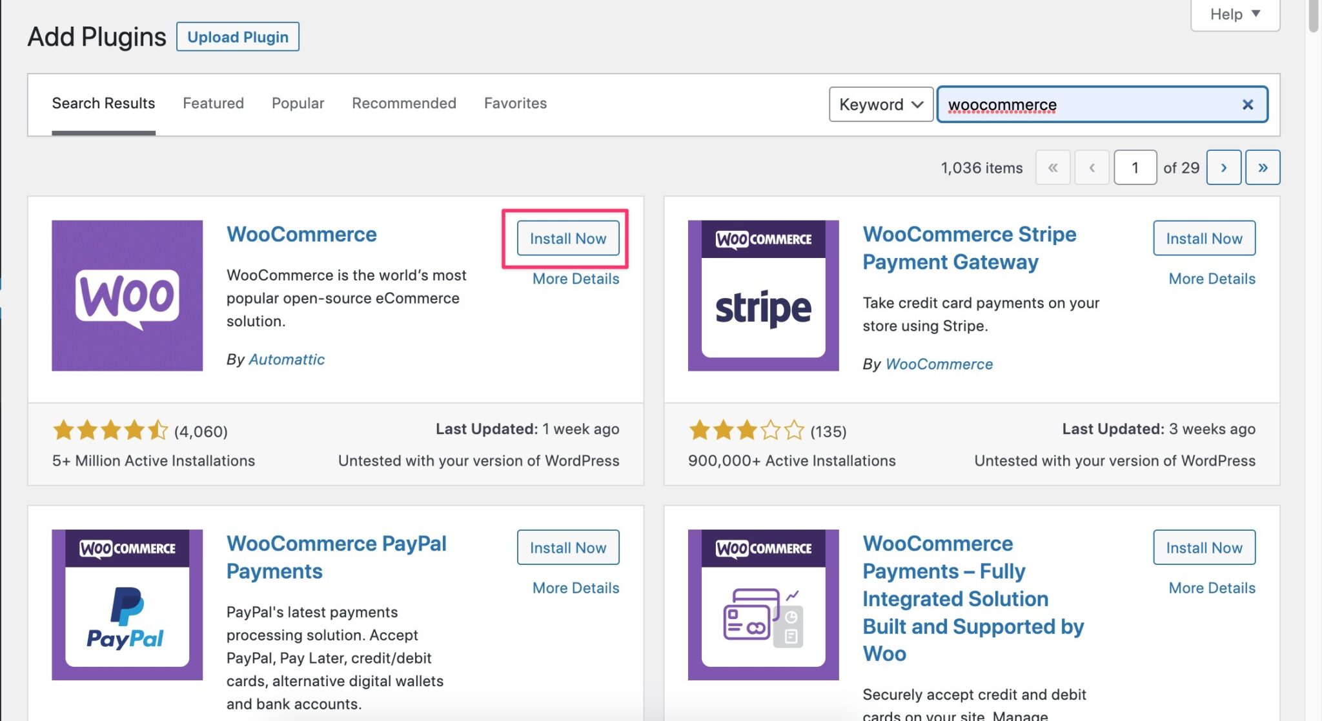Clear the woocommerce search keyword

[1248, 104]
